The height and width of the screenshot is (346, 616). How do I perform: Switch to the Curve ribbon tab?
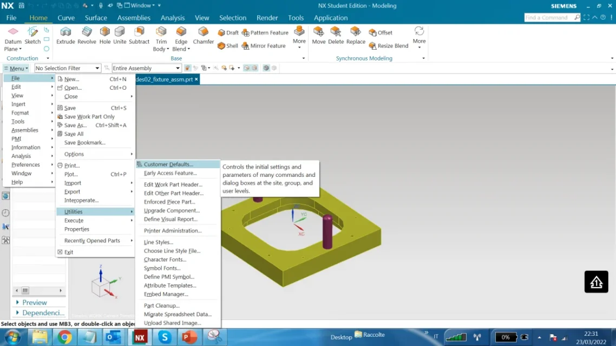(66, 18)
